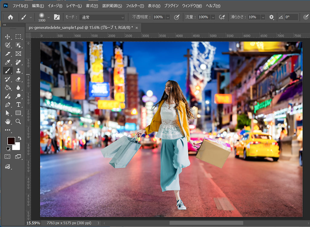
Task: Open the レイヤー(L) menu
Action: coord(74,6)
